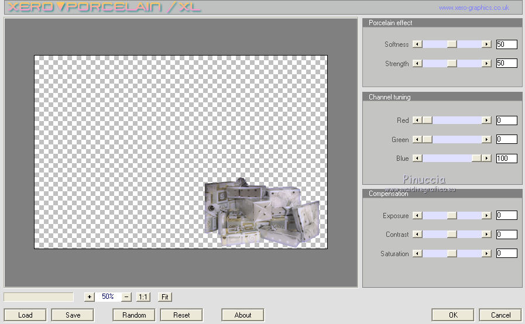
Task: Decrease Saturation using left arrow
Action: [x=417, y=253]
